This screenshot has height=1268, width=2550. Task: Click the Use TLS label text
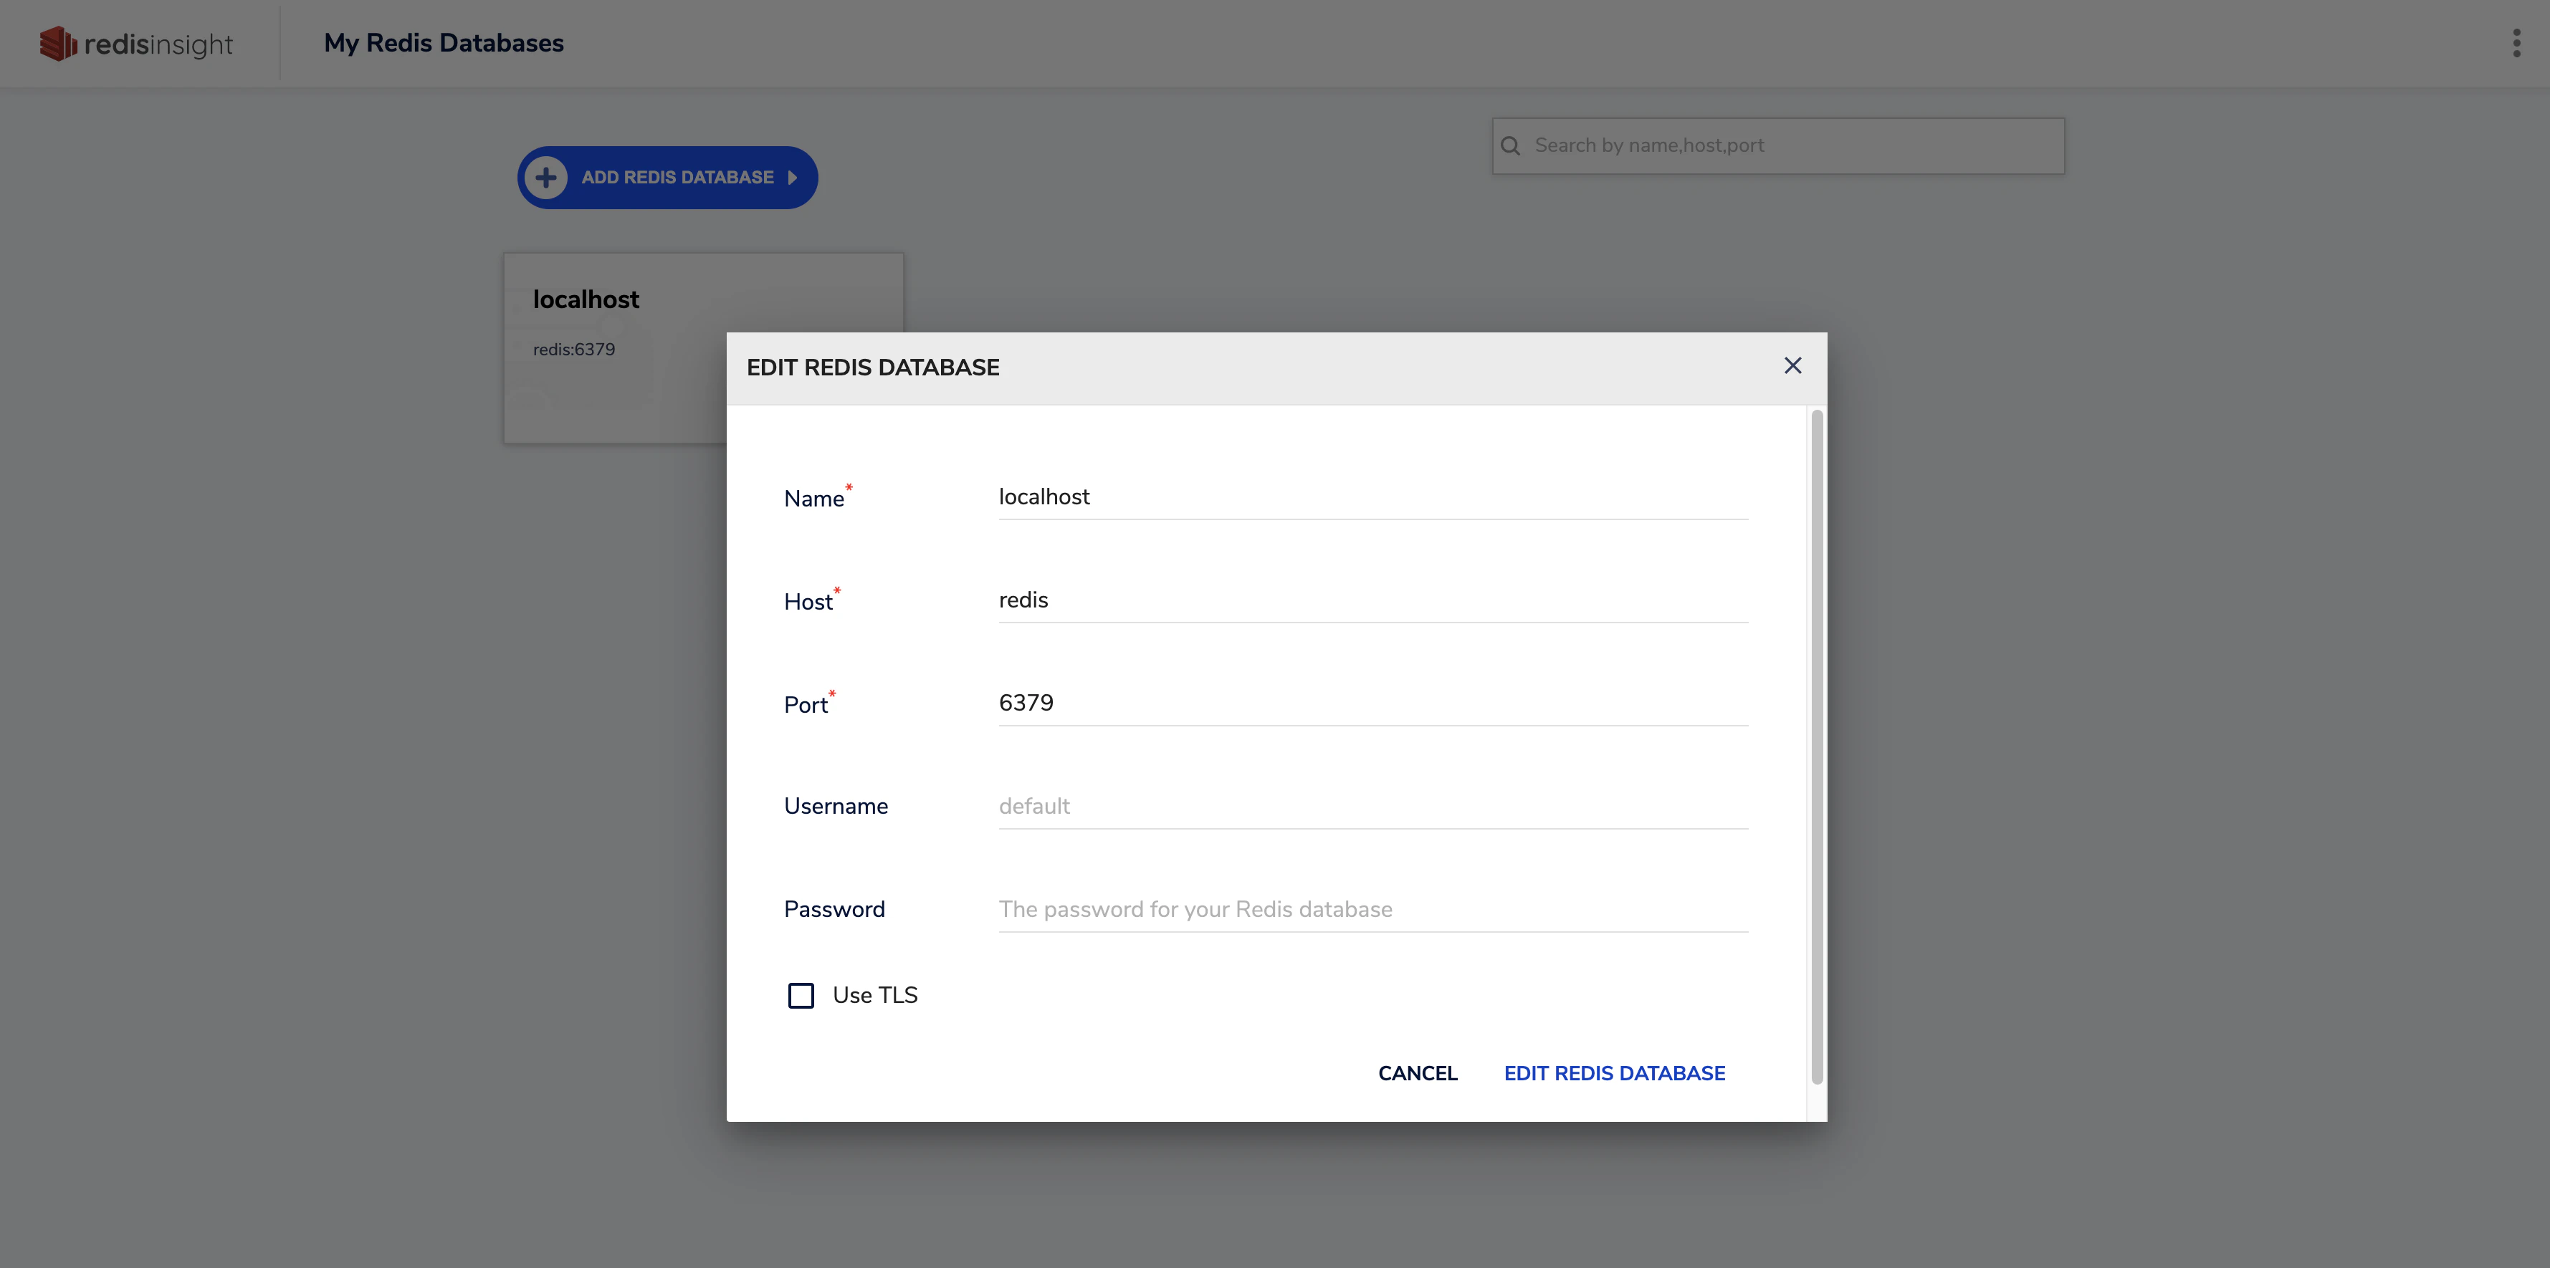coord(875,995)
